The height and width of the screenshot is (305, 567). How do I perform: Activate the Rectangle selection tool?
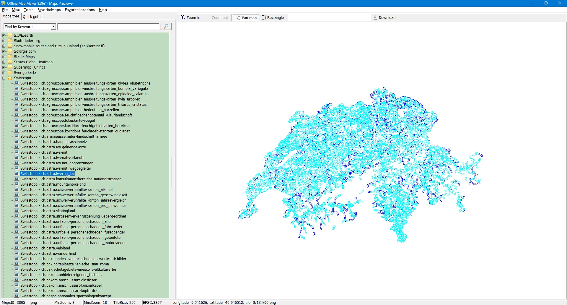273,18
